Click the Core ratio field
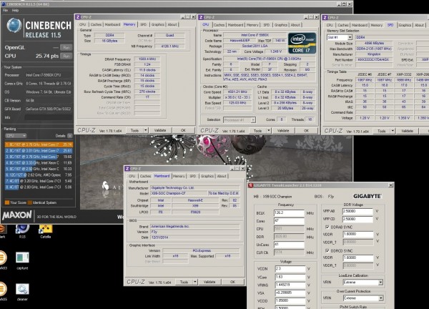The width and height of the screenshot is (429, 309). click(289, 220)
